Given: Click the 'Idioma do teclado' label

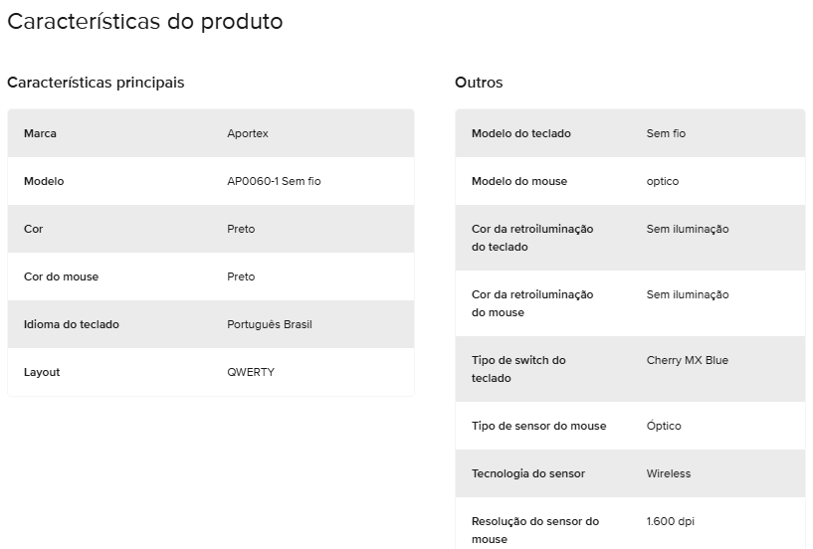Looking at the screenshot, I should click(x=72, y=324).
